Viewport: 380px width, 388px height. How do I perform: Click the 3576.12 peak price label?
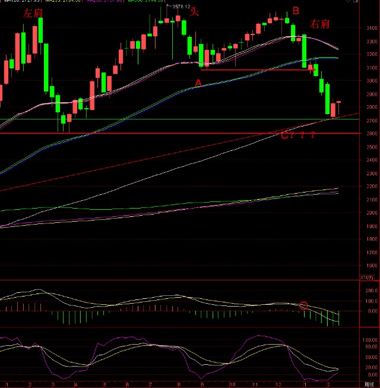[x=181, y=7]
